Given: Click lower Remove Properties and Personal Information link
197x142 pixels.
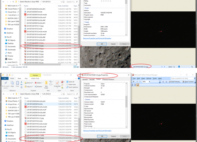Looking at the screenshot, I should click(x=97, y=131).
